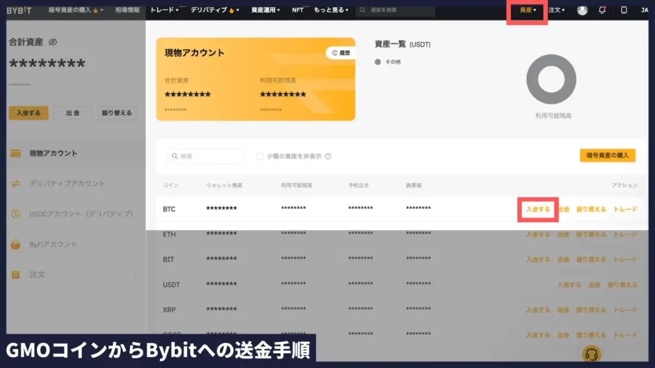
Task: Expand the もっと見る dropdown
Action: tap(331, 10)
